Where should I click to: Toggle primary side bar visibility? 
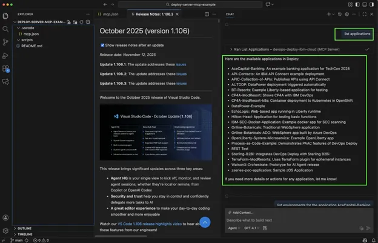(x=357, y=4)
